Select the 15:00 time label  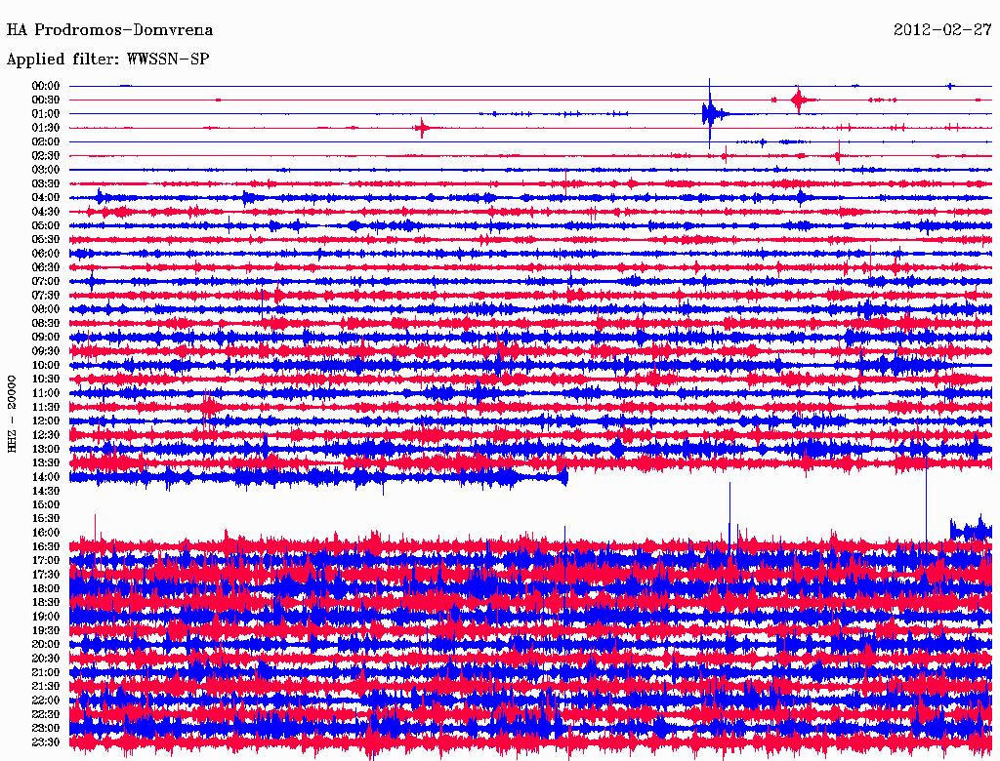pos(46,504)
